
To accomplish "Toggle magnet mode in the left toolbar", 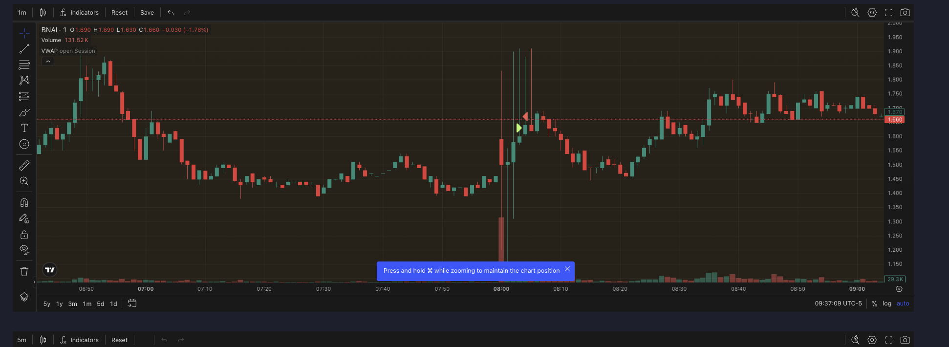I will (24, 203).
